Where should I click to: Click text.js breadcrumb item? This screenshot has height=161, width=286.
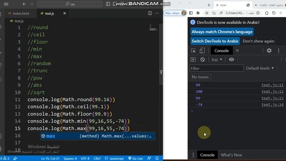pyautogui.click(x=17, y=21)
